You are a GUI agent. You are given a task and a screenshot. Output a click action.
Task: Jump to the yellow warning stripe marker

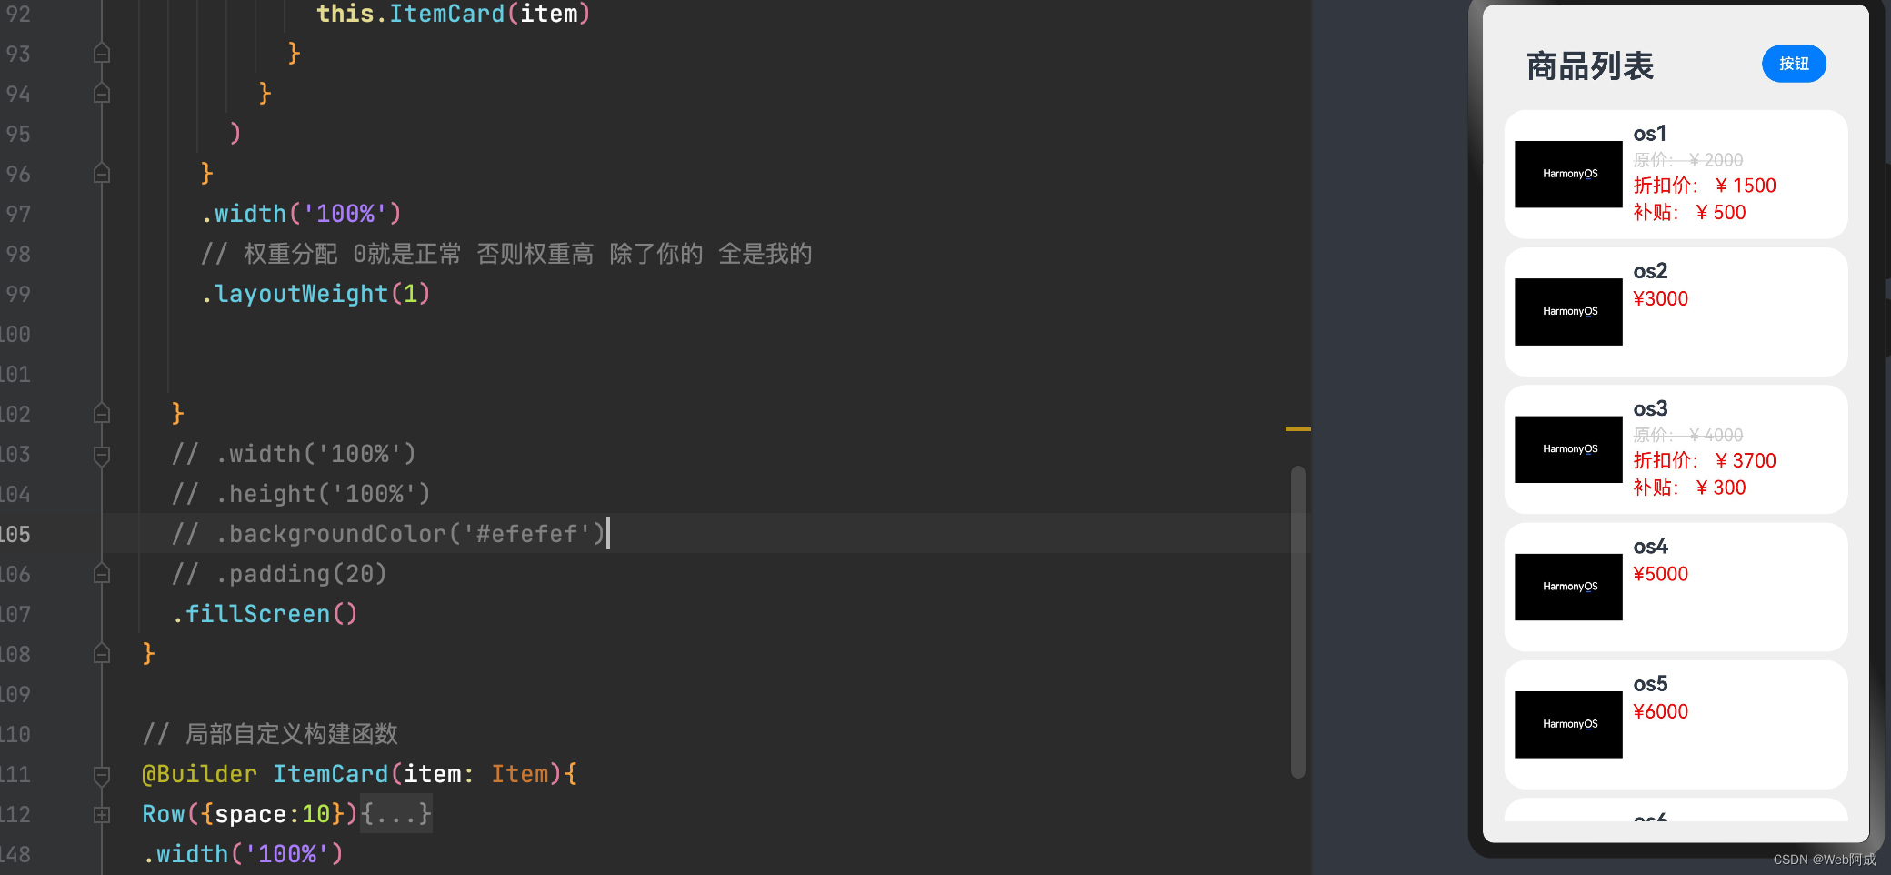pyautogui.click(x=1298, y=428)
